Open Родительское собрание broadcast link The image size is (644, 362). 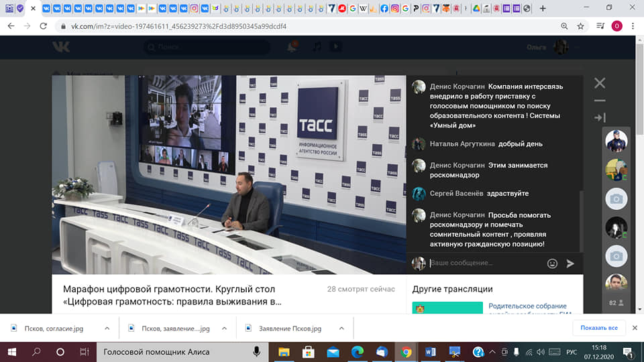pos(527,306)
